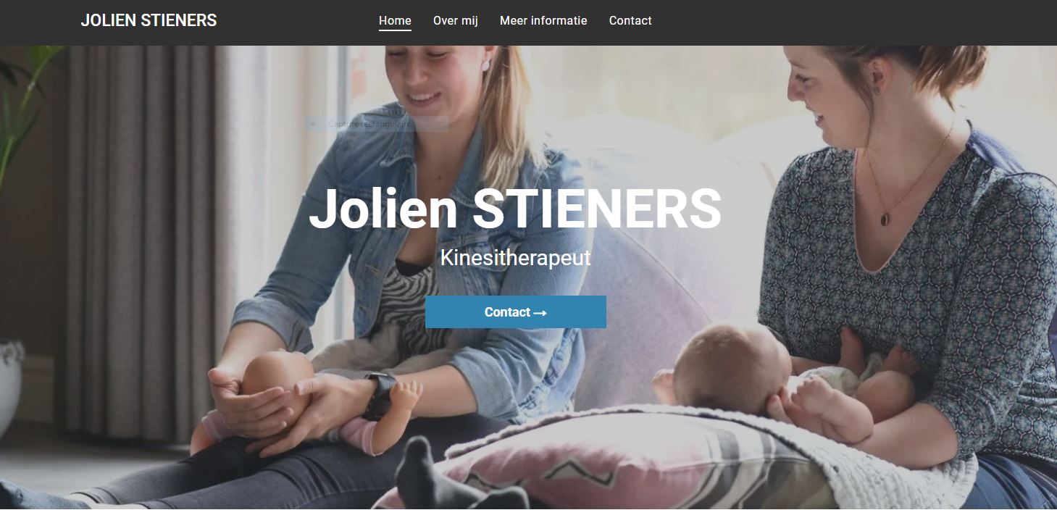This screenshot has width=1057, height=510.
Task: Click the white underline beneath Home
Action: click(395, 30)
